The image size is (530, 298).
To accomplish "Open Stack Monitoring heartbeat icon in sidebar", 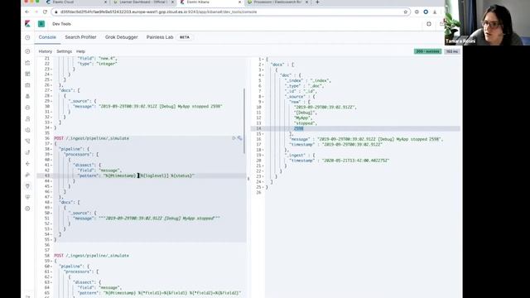I will (x=27, y=197).
